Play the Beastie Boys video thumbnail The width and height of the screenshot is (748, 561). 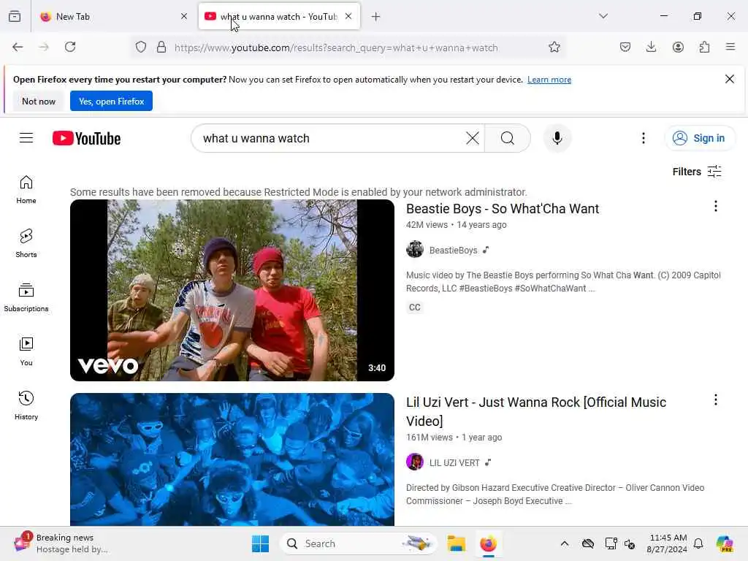(232, 290)
